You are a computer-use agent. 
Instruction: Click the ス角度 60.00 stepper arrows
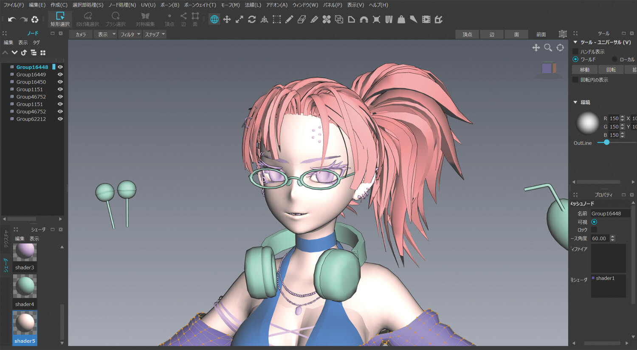[612, 238]
